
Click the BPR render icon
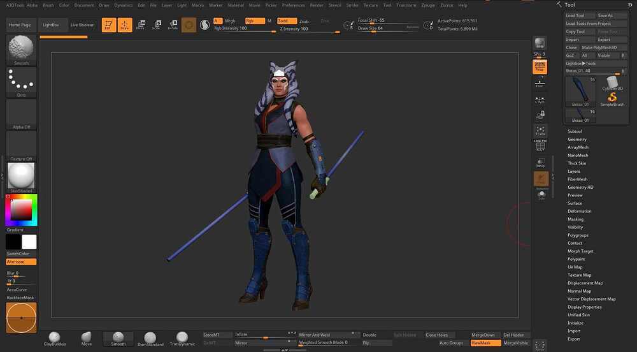[540, 43]
